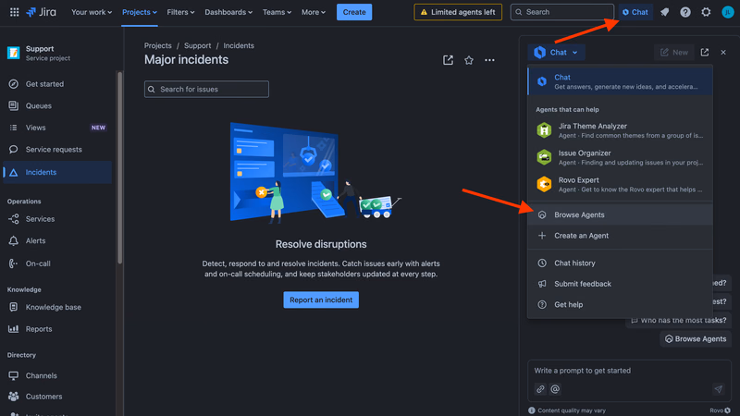Screen dimensions: 740x416
Task: Click the send prompt arrow icon
Action: click(x=719, y=389)
